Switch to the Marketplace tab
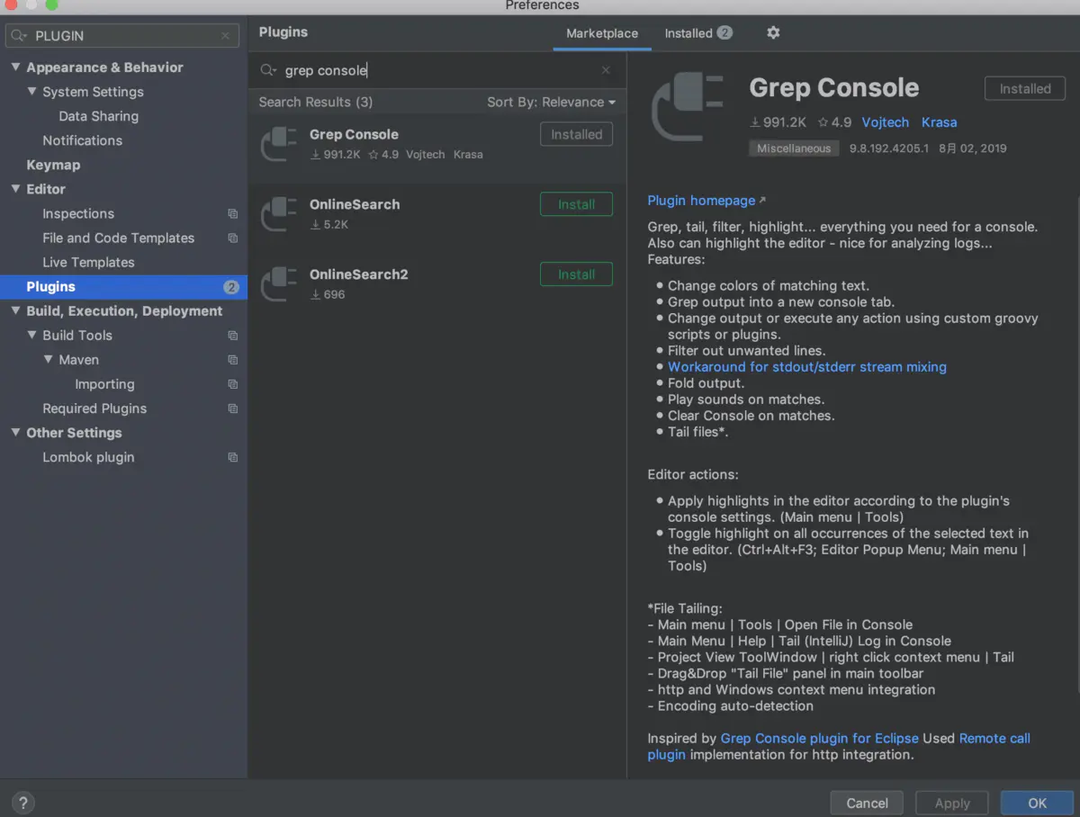 coord(602,33)
